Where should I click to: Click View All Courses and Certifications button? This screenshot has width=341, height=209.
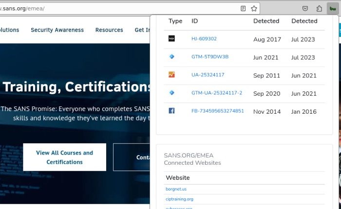click(65, 157)
